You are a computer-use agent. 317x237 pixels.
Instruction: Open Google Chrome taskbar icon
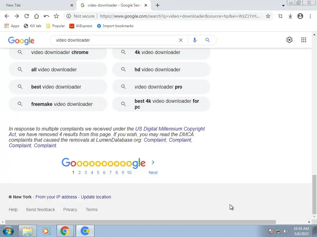(x=65, y=231)
